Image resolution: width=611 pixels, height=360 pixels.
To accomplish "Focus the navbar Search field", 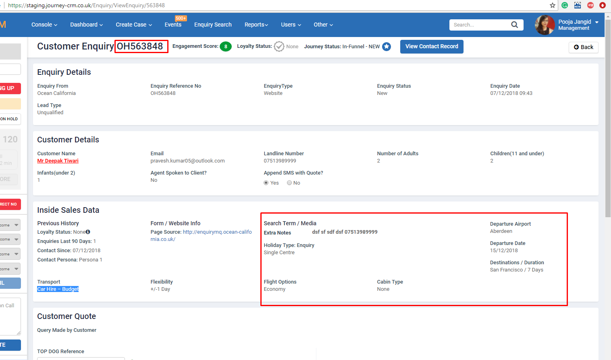I will [x=480, y=25].
